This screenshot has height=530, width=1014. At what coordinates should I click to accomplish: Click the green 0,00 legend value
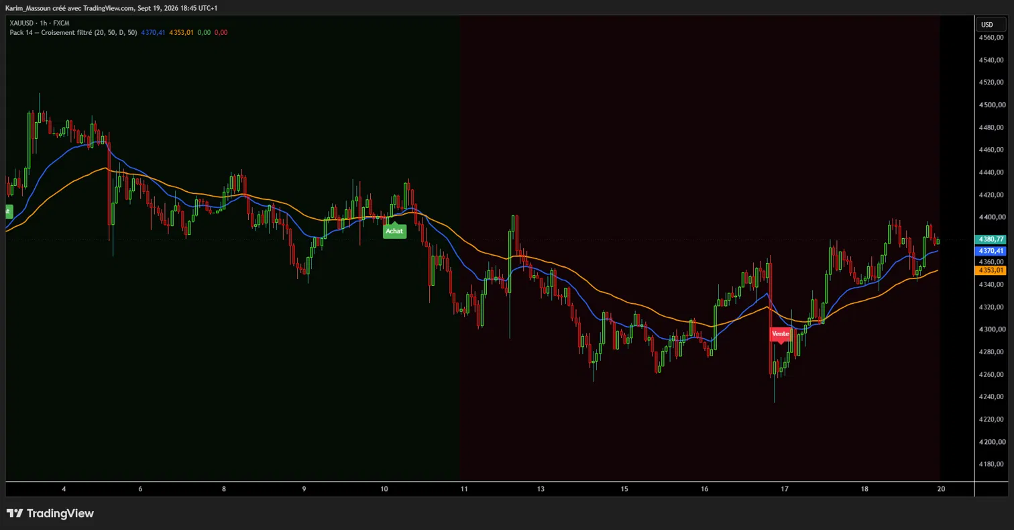(204, 32)
